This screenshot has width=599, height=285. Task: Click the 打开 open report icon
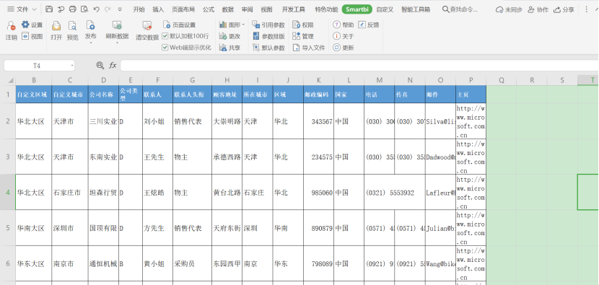[56, 26]
